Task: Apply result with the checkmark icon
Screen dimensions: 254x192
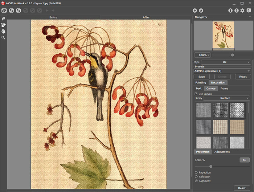Action: [201, 11]
